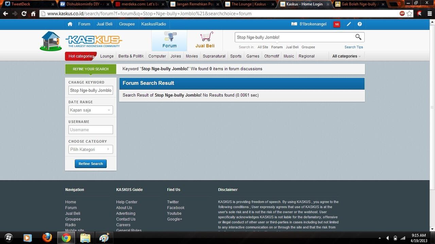Open the Pilih Kategori dropdown
Viewport: 435px width, 244px height.
(x=91, y=149)
